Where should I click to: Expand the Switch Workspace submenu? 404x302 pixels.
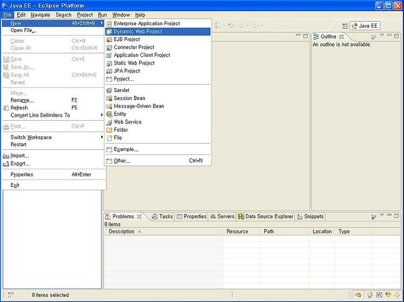[x=53, y=138]
